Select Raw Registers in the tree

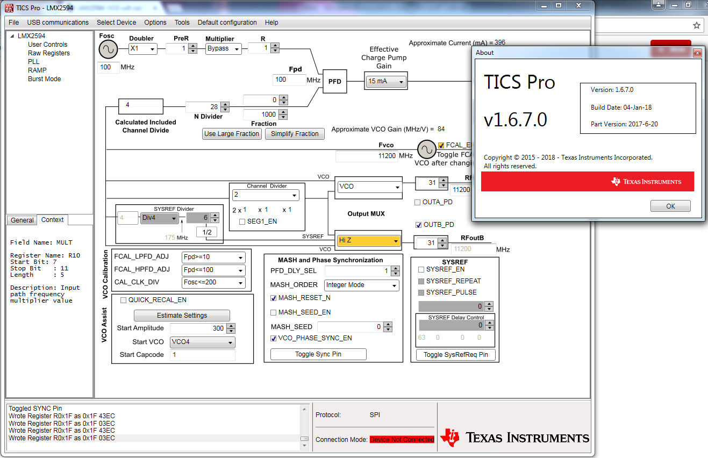pos(49,53)
